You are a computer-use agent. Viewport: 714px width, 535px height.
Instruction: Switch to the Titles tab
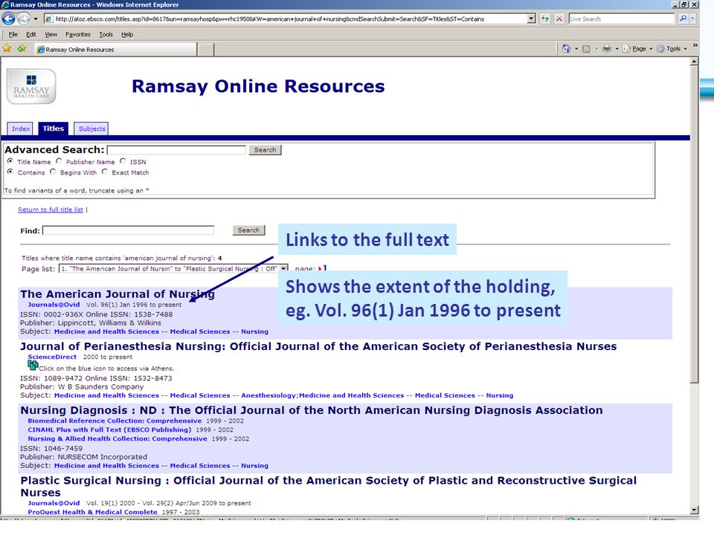click(x=54, y=129)
